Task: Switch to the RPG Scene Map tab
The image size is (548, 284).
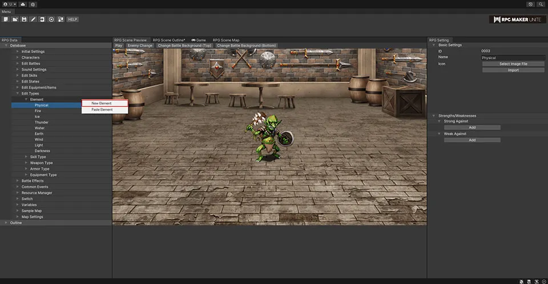Action: point(226,40)
